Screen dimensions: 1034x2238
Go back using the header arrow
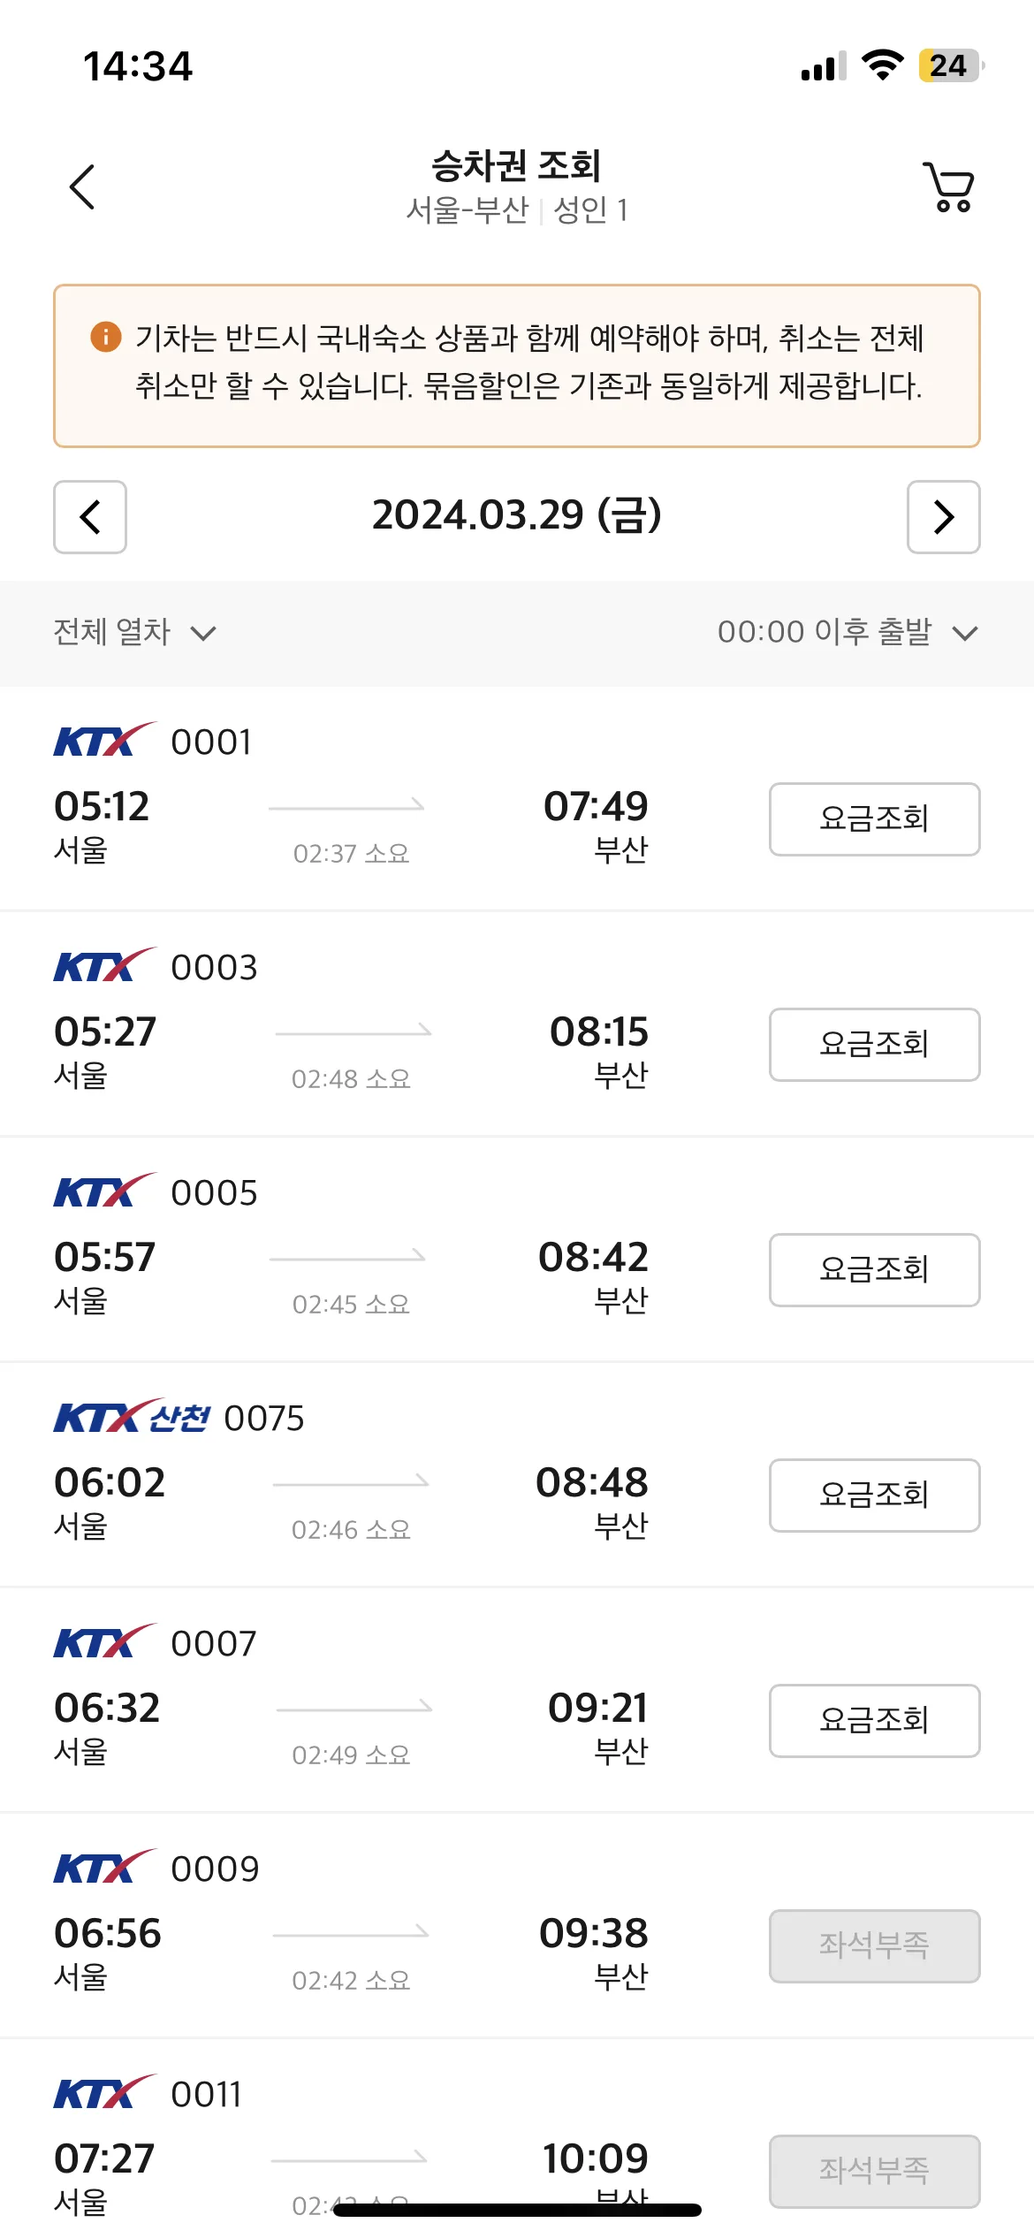(x=82, y=186)
